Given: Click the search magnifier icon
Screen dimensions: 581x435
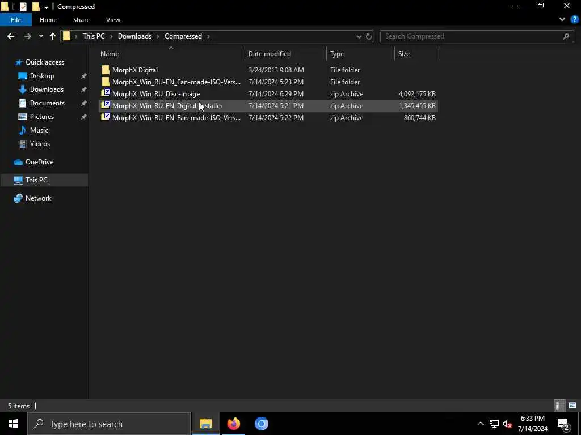Looking at the screenshot, I should pyautogui.click(x=566, y=36).
